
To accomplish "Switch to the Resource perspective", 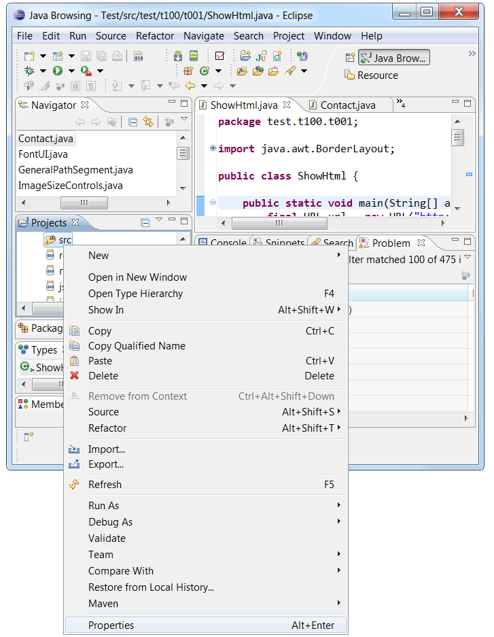I will 372,75.
